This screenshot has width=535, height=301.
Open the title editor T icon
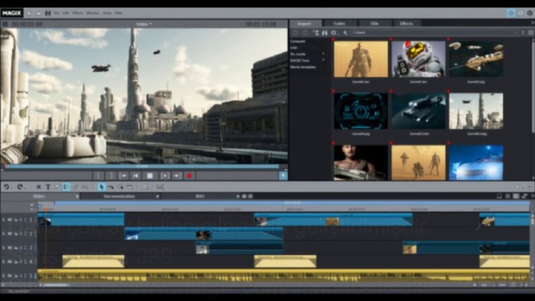point(48,187)
